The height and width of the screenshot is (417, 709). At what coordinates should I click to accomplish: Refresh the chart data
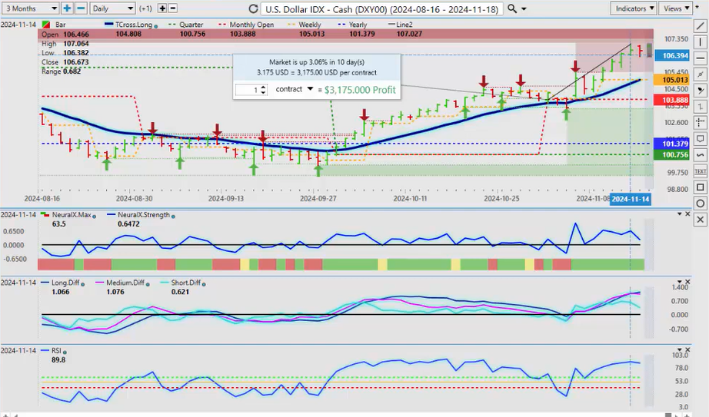(x=253, y=8)
